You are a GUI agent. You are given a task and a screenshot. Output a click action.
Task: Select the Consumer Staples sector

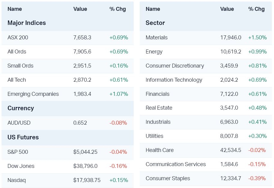click(x=168, y=178)
